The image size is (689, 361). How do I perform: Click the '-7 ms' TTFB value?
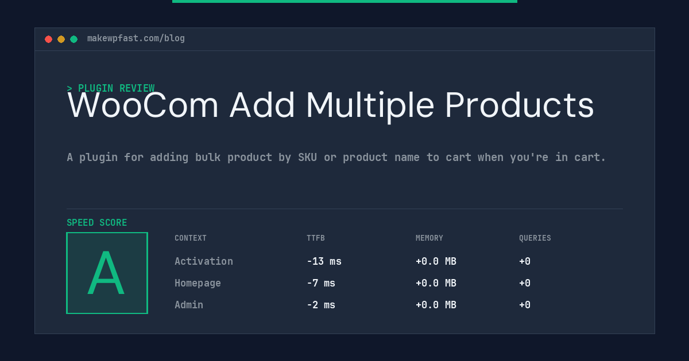point(321,283)
